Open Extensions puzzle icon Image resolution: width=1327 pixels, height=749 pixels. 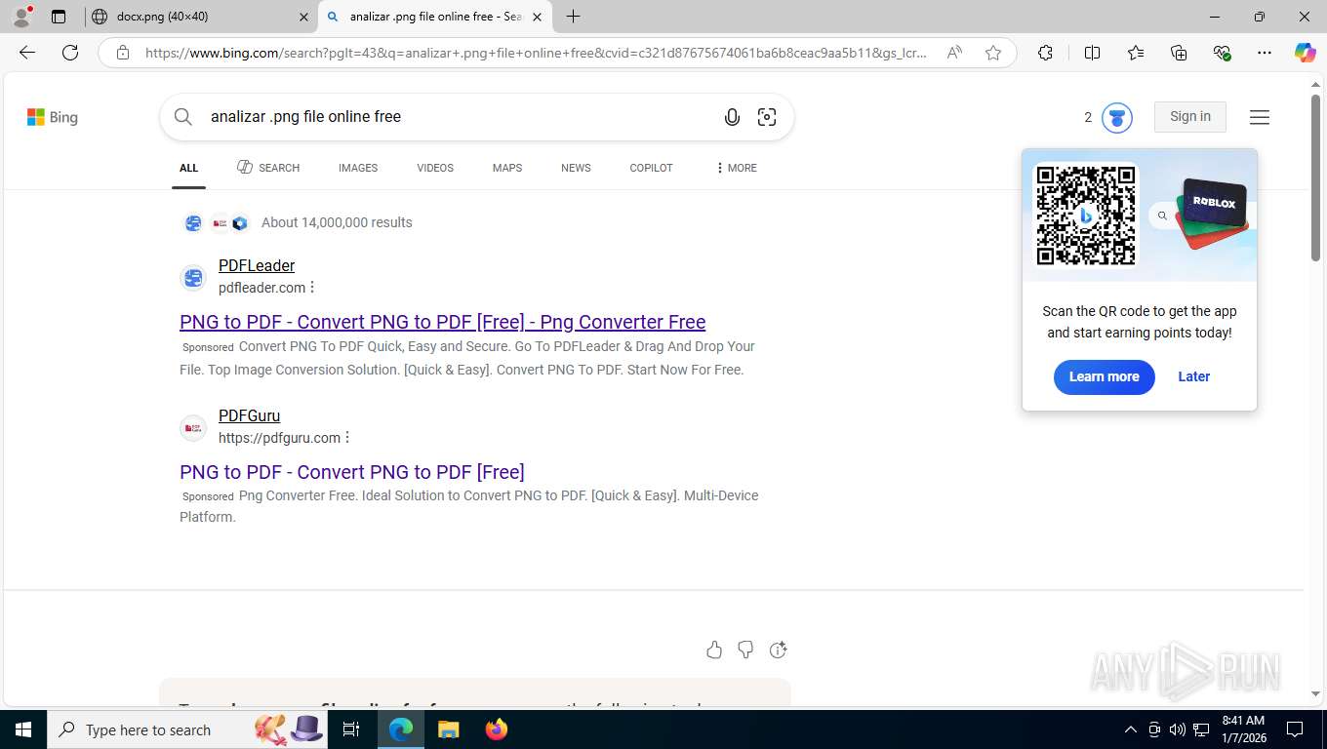pyautogui.click(x=1045, y=53)
